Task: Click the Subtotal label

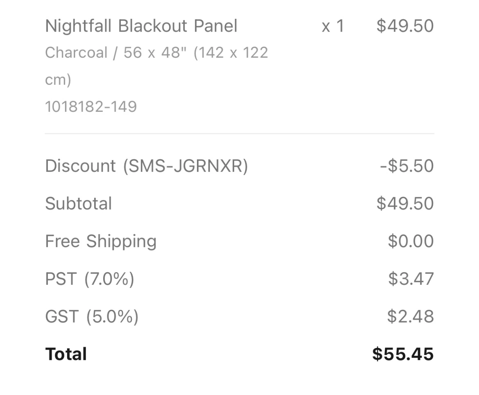Action: [79, 203]
